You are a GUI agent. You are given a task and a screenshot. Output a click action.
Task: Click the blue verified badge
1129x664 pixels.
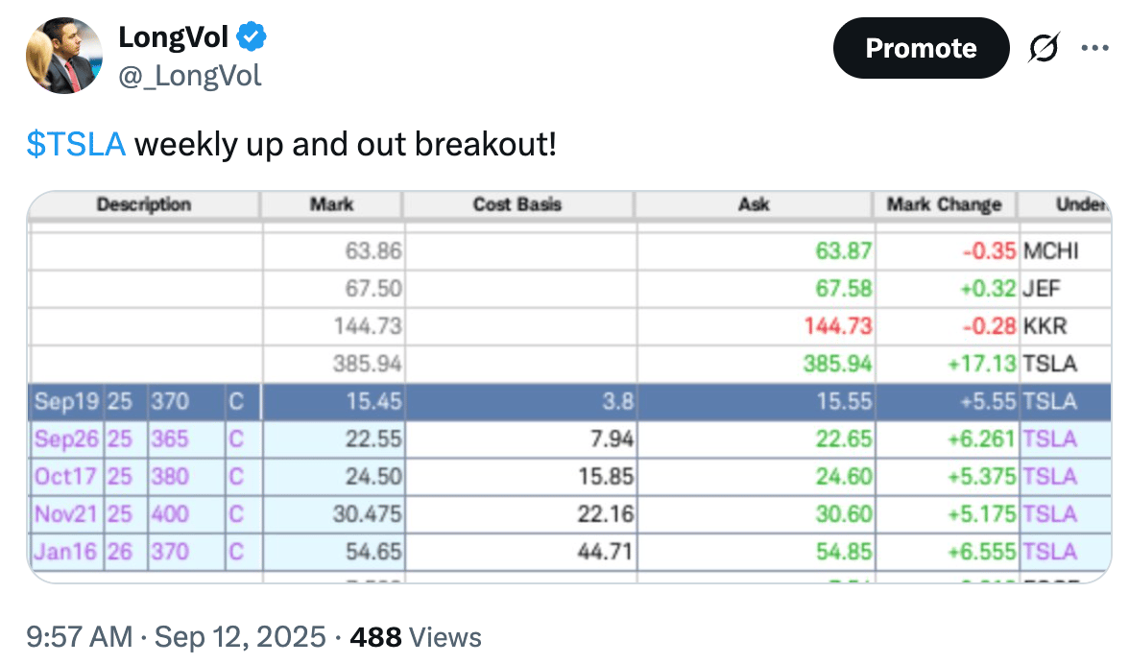pyautogui.click(x=252, y=38)
